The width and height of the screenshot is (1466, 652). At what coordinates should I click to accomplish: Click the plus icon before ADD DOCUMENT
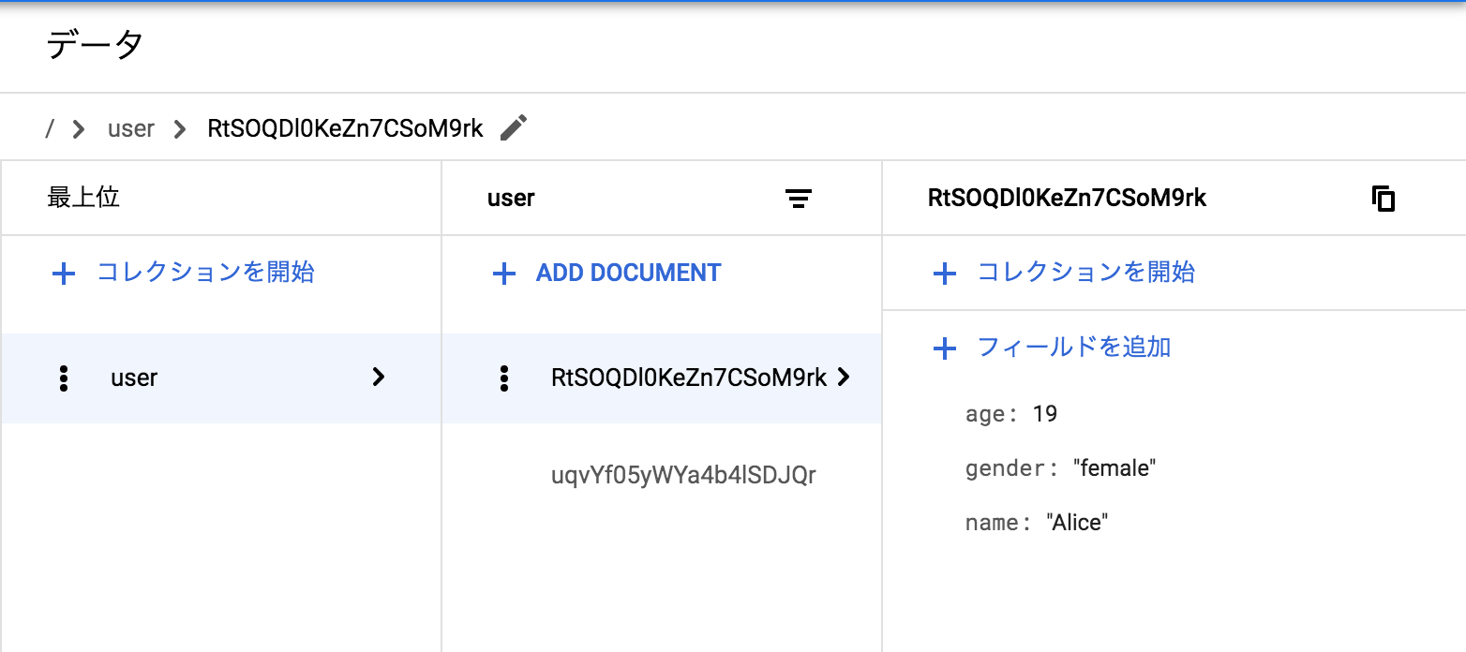tap(503, 273)
